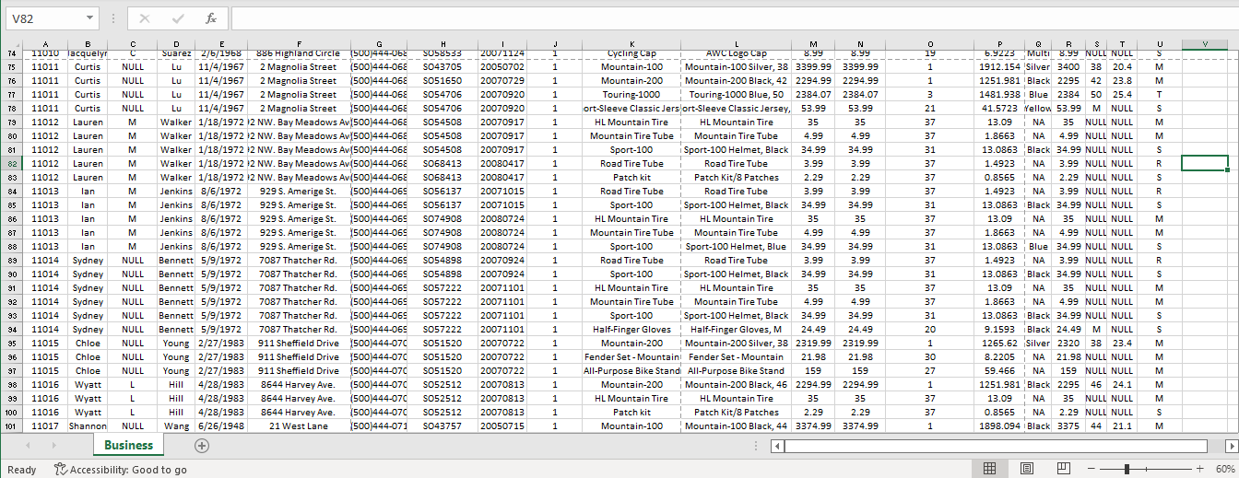
Task: Click the horizontal scrollbar left arrow
Action: [x=778, y=446]
